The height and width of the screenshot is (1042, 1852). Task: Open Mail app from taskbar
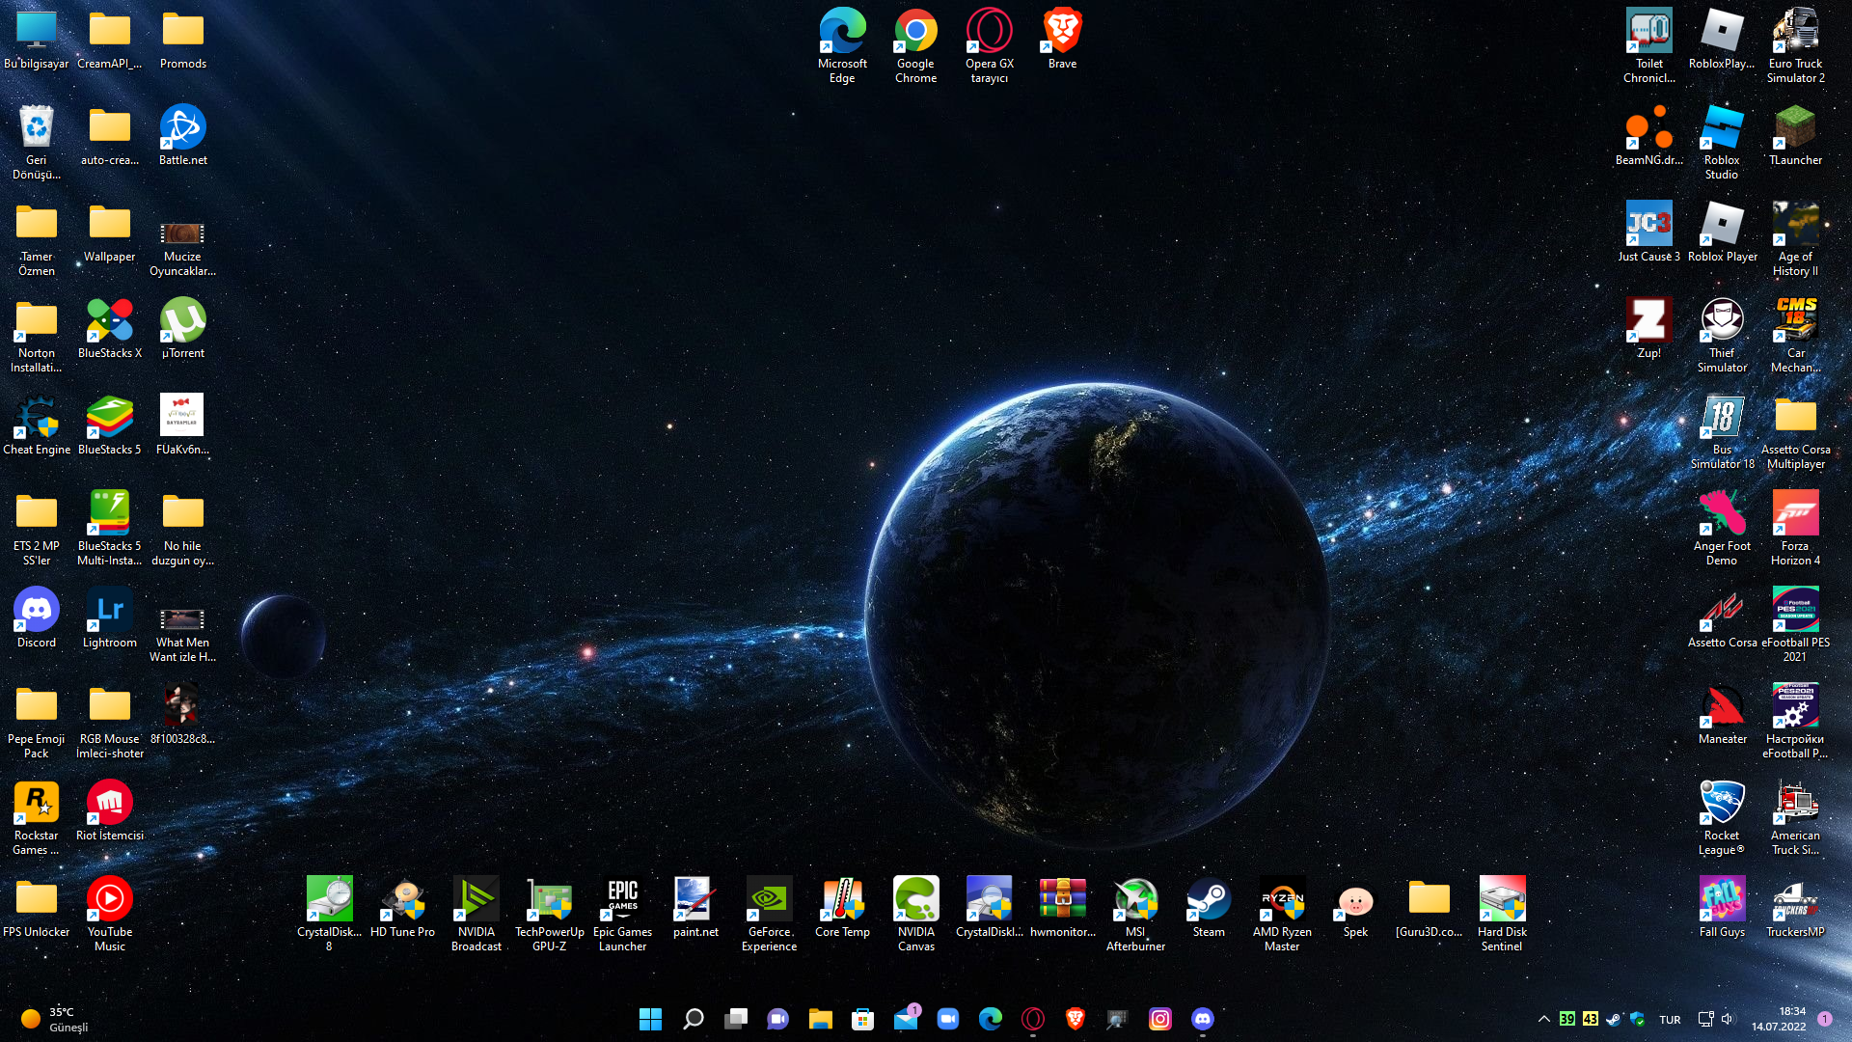coord(906,1019)
